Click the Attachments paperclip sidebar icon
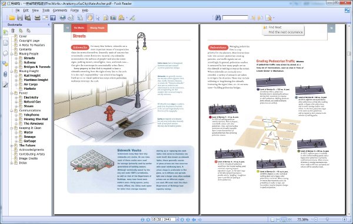The image size is (353, 224). click(5, 74)
